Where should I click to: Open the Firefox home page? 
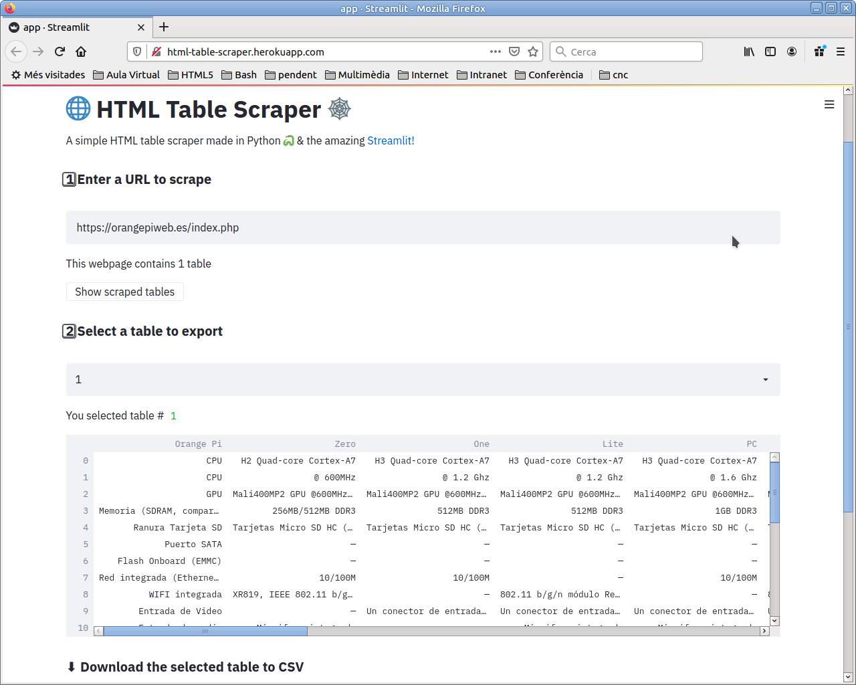81,52
